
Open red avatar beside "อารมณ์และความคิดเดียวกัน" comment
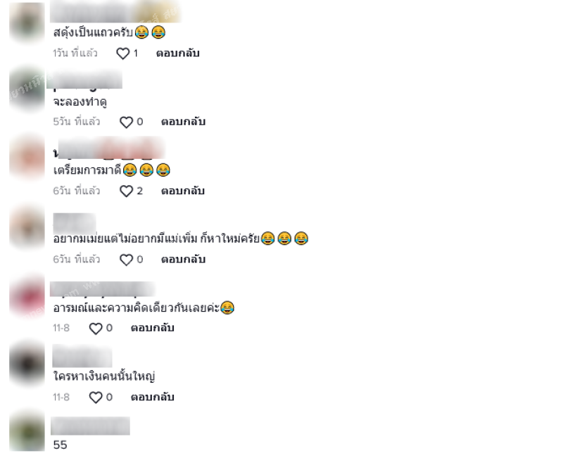(27, 298)
